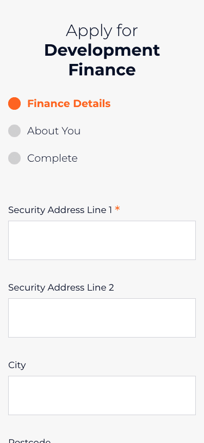
Task: Click the partially visible Postcode label
Action: coord(29,441)
